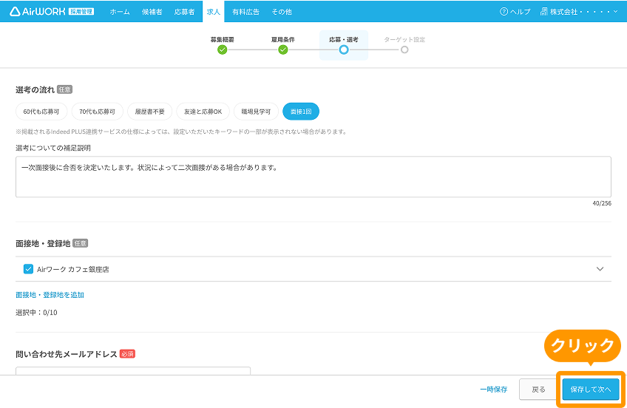Open the 候補者 tab
This screenshot has width=627, height=408.
click(x=152, y=12)
